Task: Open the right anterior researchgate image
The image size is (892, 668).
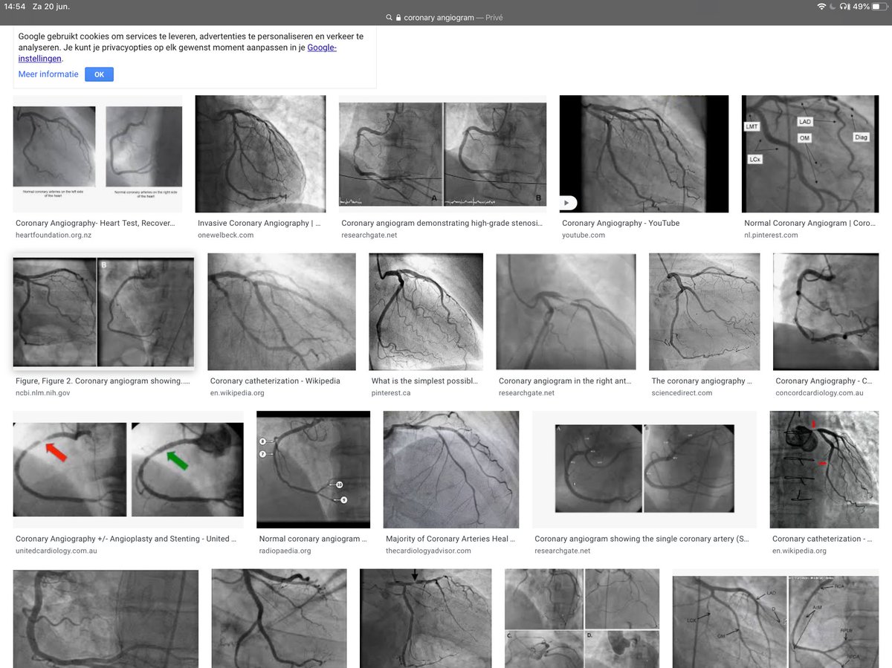Action: tap(566, 311)
